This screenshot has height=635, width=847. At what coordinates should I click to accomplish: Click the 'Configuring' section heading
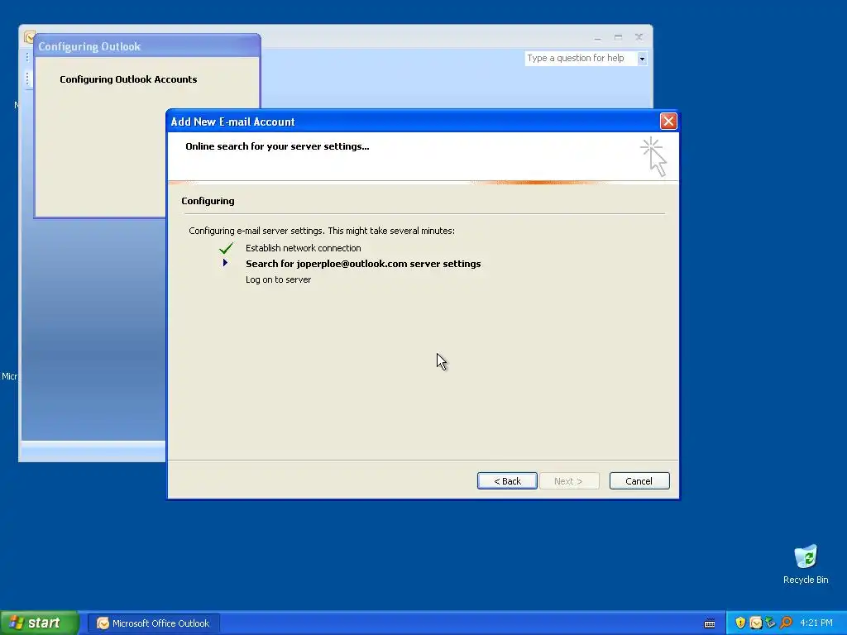(x=208, y=201)
